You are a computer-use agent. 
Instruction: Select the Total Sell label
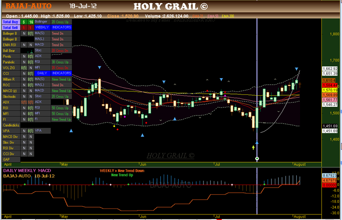pos(11,27)
